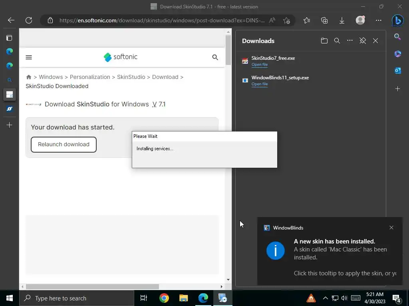This screenshot has width=409, height=306.
Task: Select WindowBlinds11_setup.exe download entry name
Action: (280, 78)
